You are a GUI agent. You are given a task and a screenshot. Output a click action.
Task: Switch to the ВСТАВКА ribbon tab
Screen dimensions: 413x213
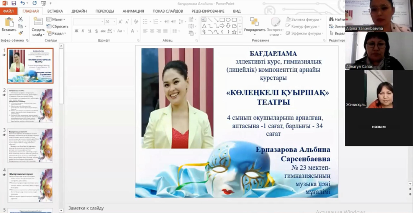(55, 11)
